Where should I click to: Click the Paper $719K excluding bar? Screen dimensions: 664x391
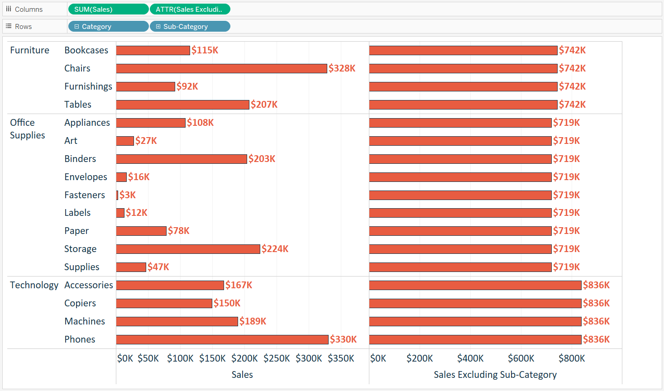tap(460, 231)
